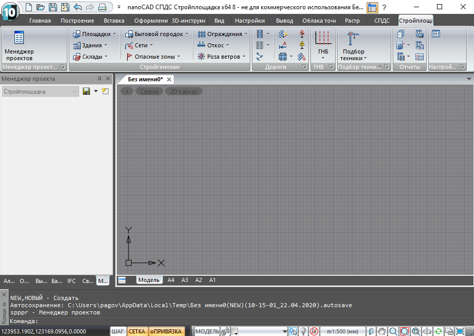
Task: Expand the Роза ветров dropdown
Action: tap(244, 57)
